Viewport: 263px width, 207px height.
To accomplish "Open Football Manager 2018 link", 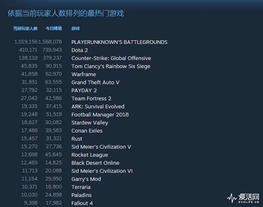I will pyautogui.click(x=100, y=114).
